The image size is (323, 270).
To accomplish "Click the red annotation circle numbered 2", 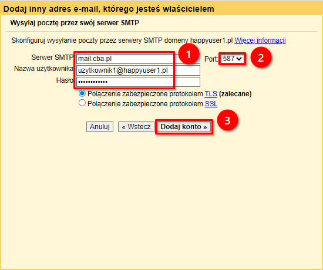I will pos(261,58).
